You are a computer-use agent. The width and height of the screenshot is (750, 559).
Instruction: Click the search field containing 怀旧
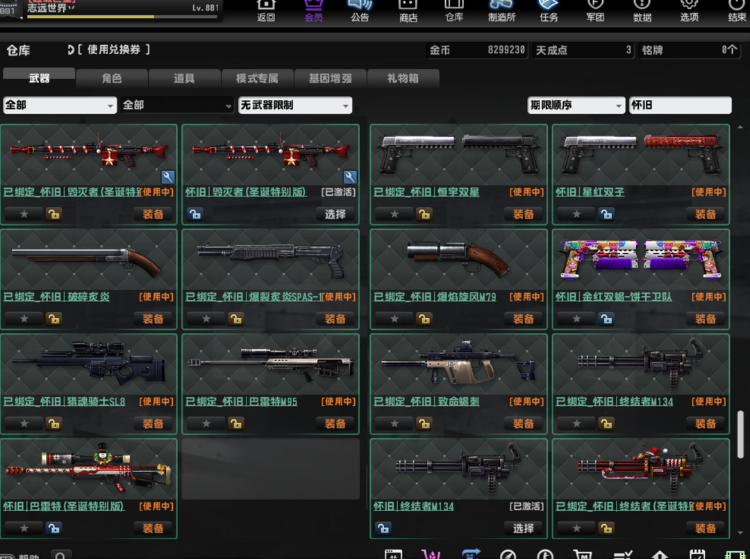pos(679,106)
